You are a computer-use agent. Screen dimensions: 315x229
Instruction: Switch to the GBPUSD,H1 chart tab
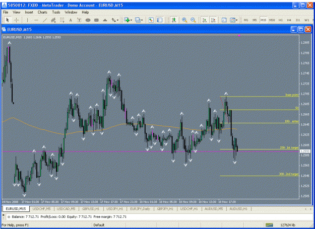[91, 209]
